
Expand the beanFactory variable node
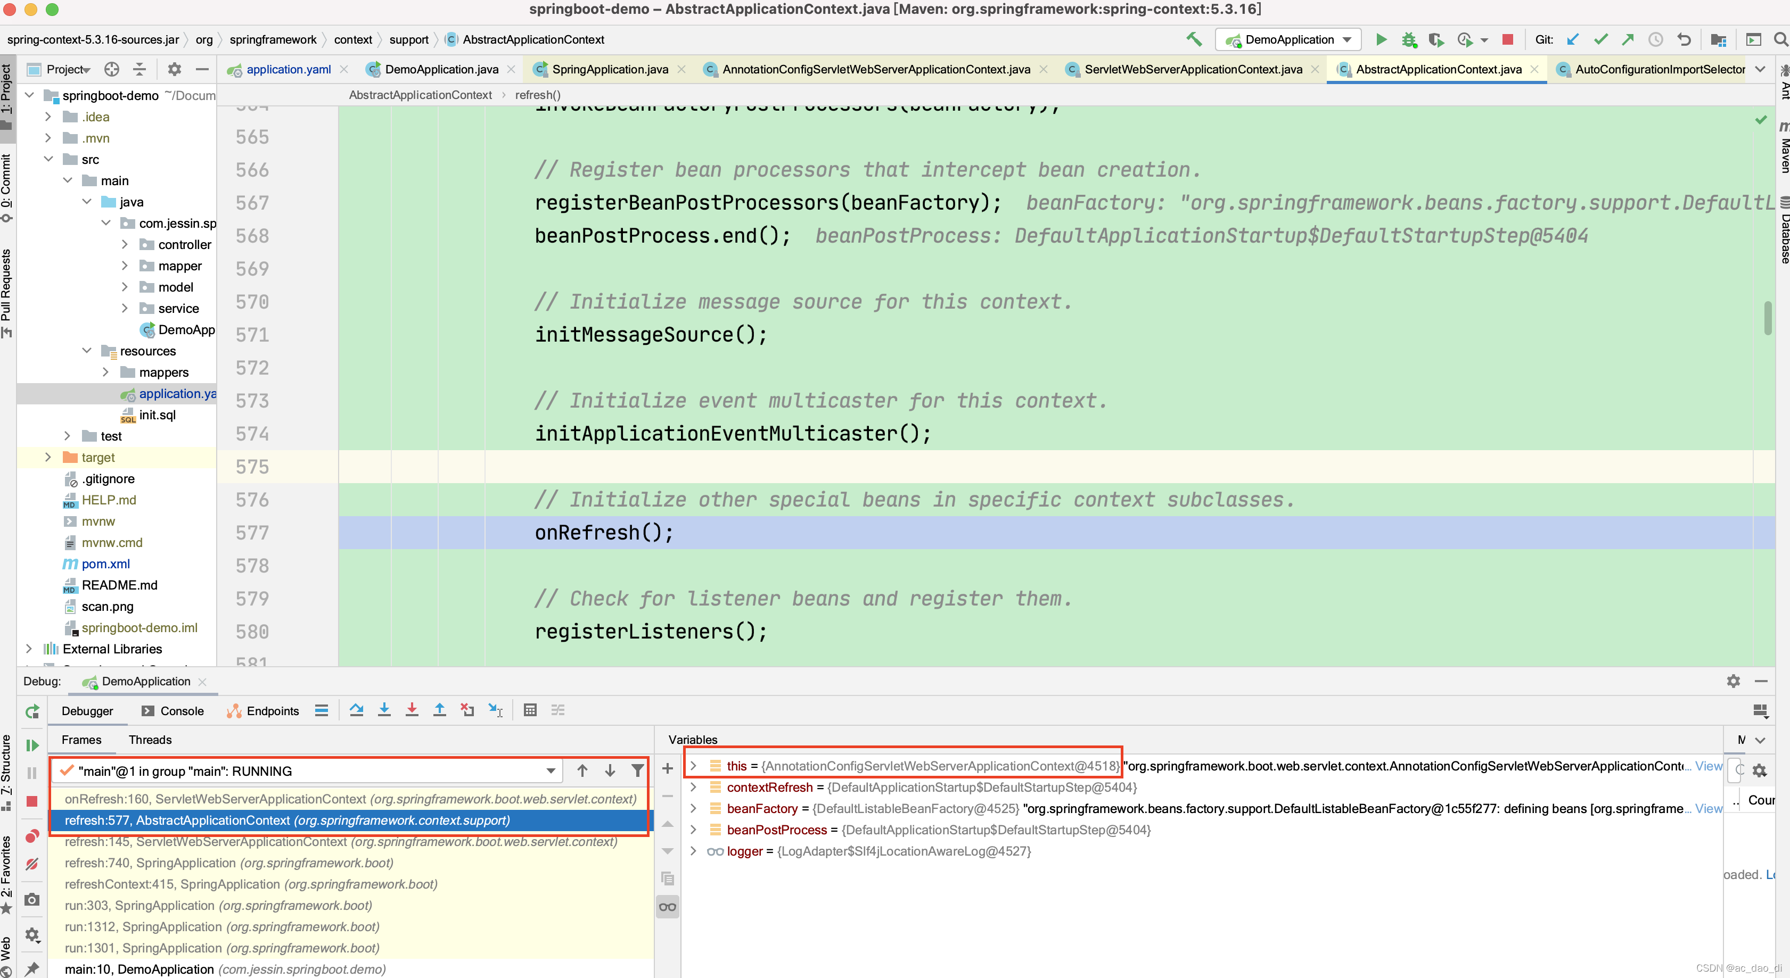(x=693, y=808)
